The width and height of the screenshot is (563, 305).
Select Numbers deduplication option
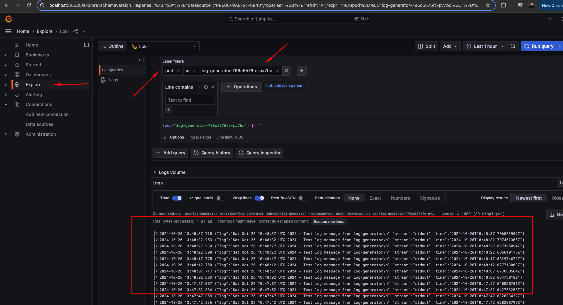pyautogui.click(x=400, y=198)
